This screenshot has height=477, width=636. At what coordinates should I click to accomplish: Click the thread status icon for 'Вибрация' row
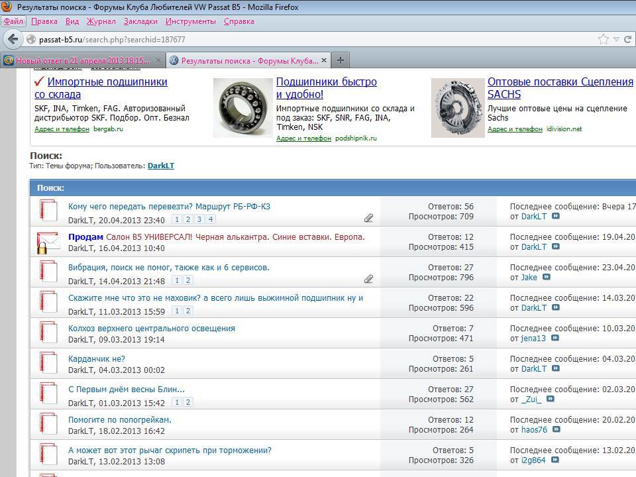pyautogui.click(x=48, y=271)
